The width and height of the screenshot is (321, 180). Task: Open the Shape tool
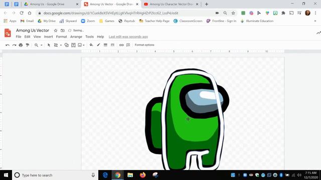[67, 45]
